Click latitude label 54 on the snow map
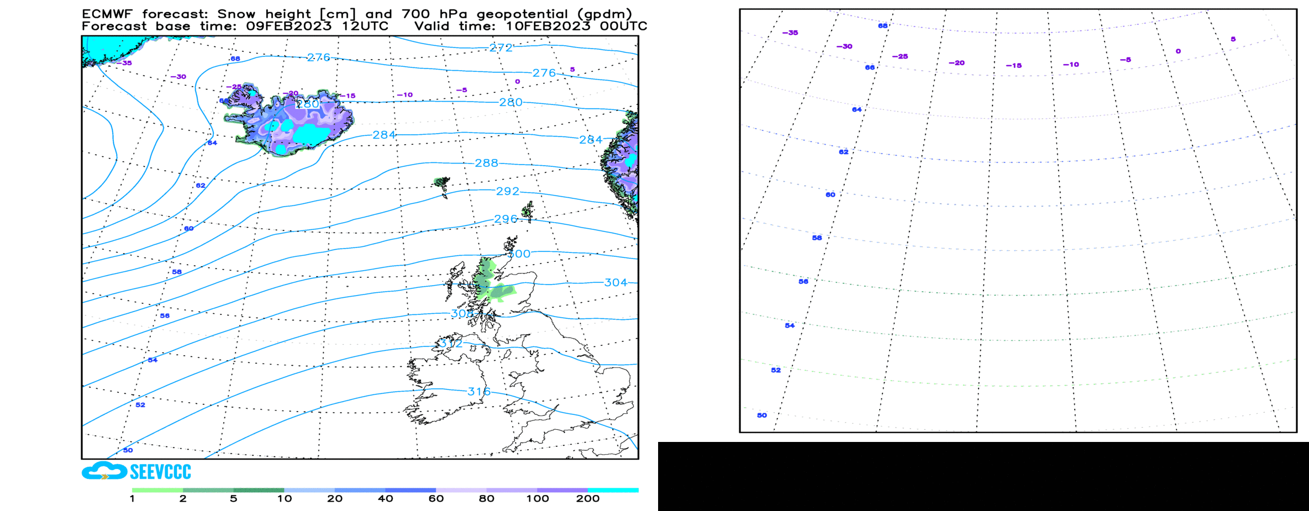 (x=153, y=360)
